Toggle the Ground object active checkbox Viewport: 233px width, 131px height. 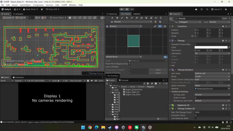(176, 18)
